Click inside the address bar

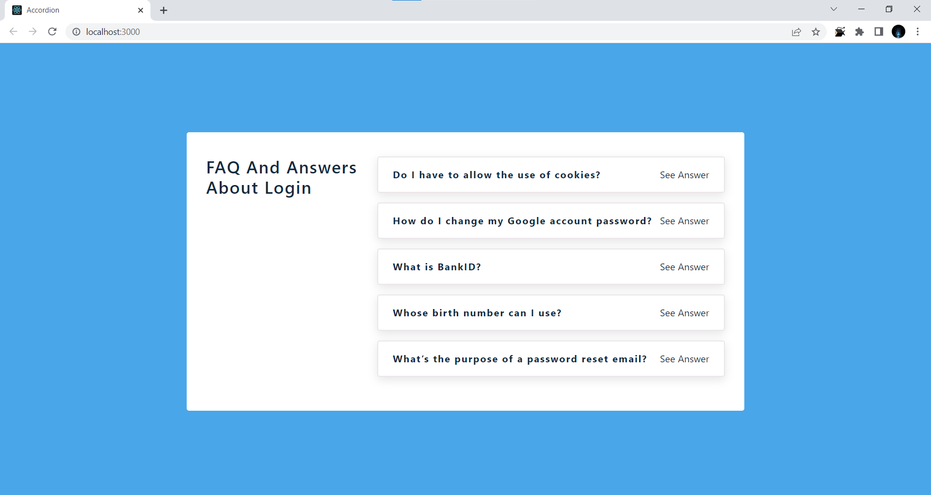[x=291, y=31]
